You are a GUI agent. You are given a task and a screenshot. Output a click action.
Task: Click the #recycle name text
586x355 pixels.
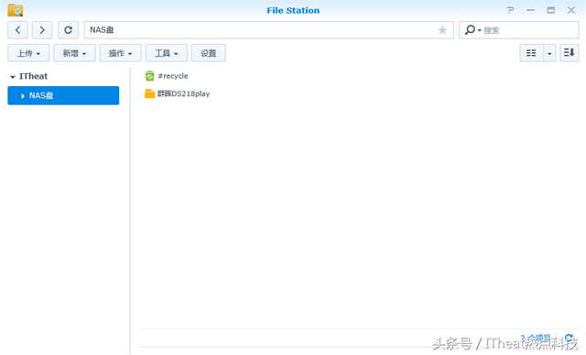[173, 76]
